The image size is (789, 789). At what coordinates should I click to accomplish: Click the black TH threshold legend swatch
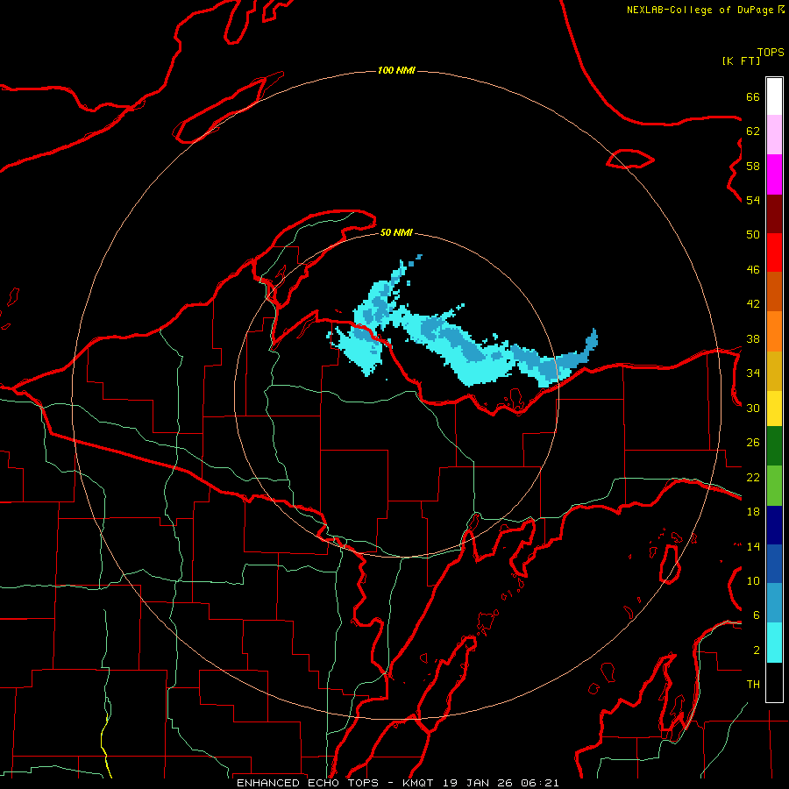(x=774, y=682)
